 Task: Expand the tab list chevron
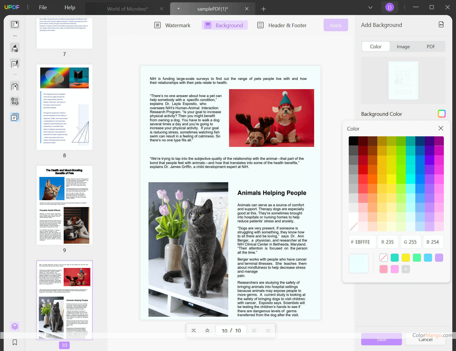click(x=370, y=7)
